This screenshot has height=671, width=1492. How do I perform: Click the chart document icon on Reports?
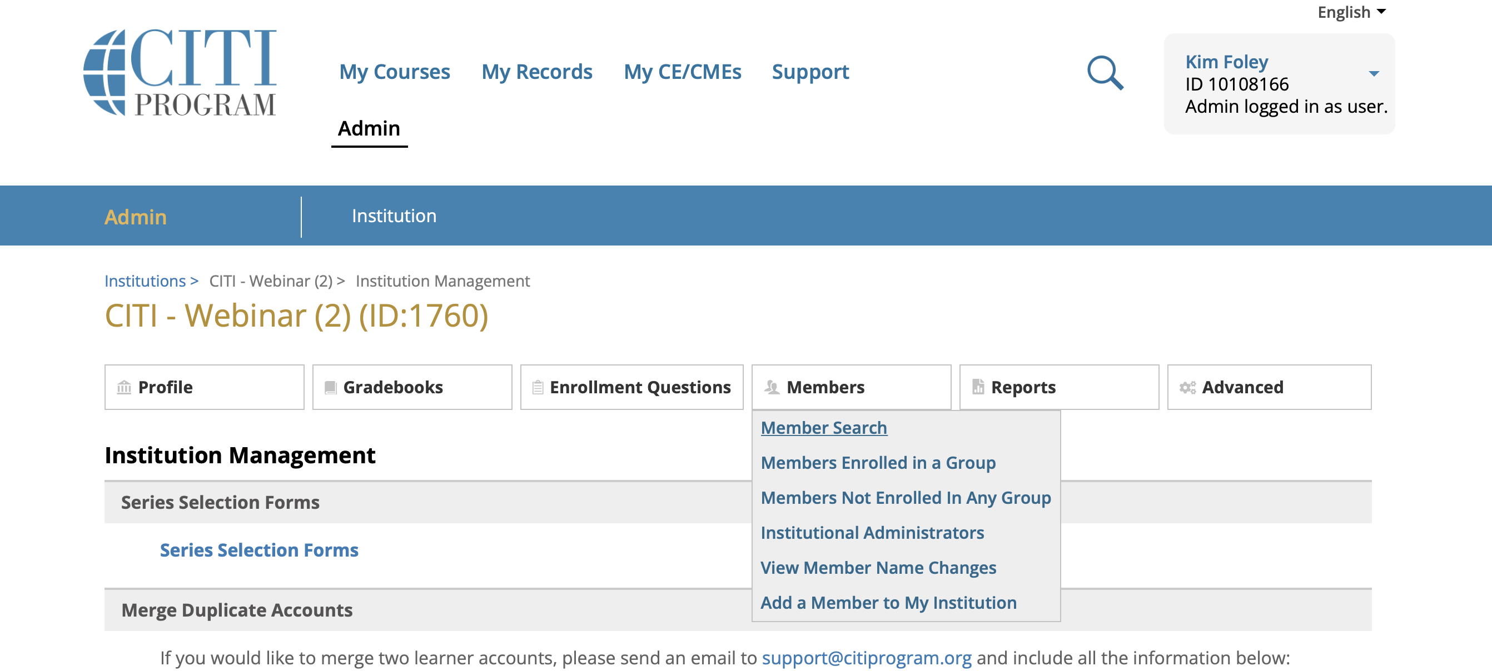click(978, 386)
